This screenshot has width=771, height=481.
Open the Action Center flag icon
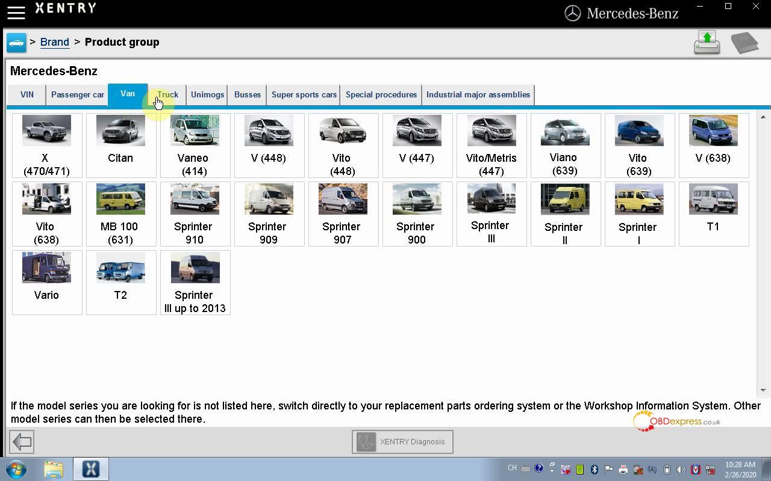[608, 469]
